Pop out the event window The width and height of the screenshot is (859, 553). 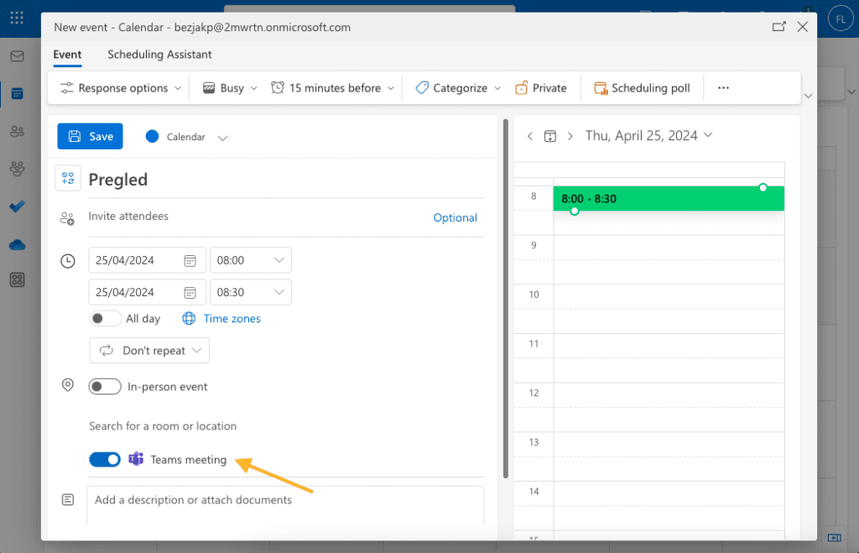tap(778, 27)
